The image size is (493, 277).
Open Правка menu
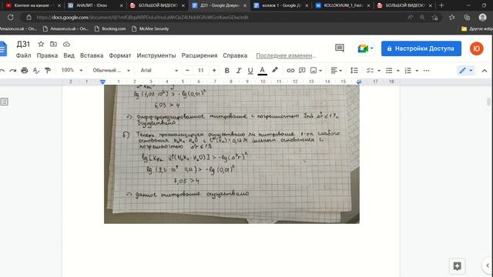[x=47, y=55]
